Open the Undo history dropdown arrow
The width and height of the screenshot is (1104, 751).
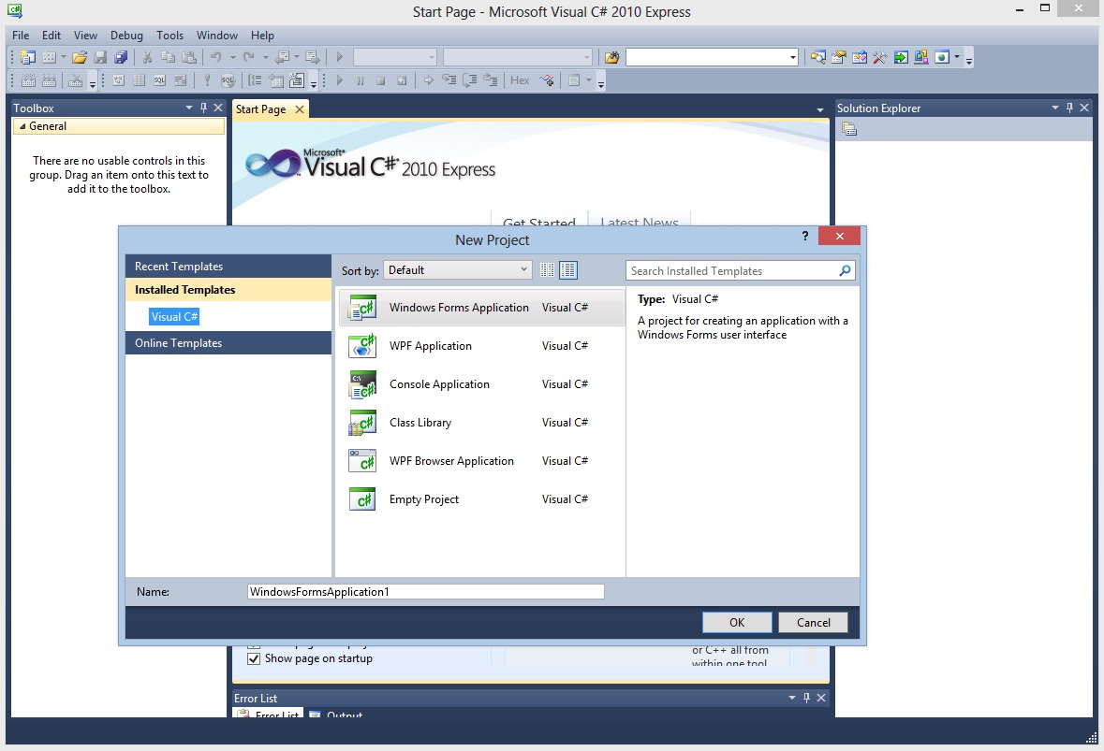232,58
